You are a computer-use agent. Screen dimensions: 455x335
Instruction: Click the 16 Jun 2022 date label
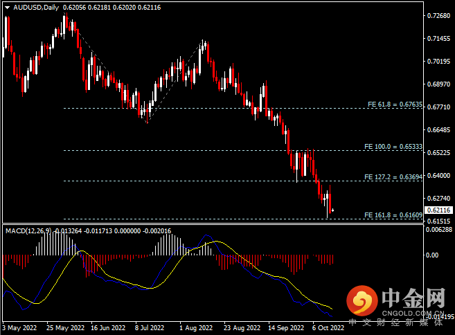[108, 328]
